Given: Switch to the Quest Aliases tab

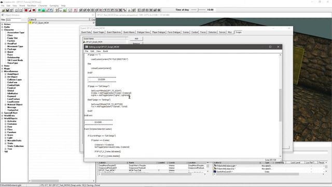Looking at the screenshot, I should 129,32.
